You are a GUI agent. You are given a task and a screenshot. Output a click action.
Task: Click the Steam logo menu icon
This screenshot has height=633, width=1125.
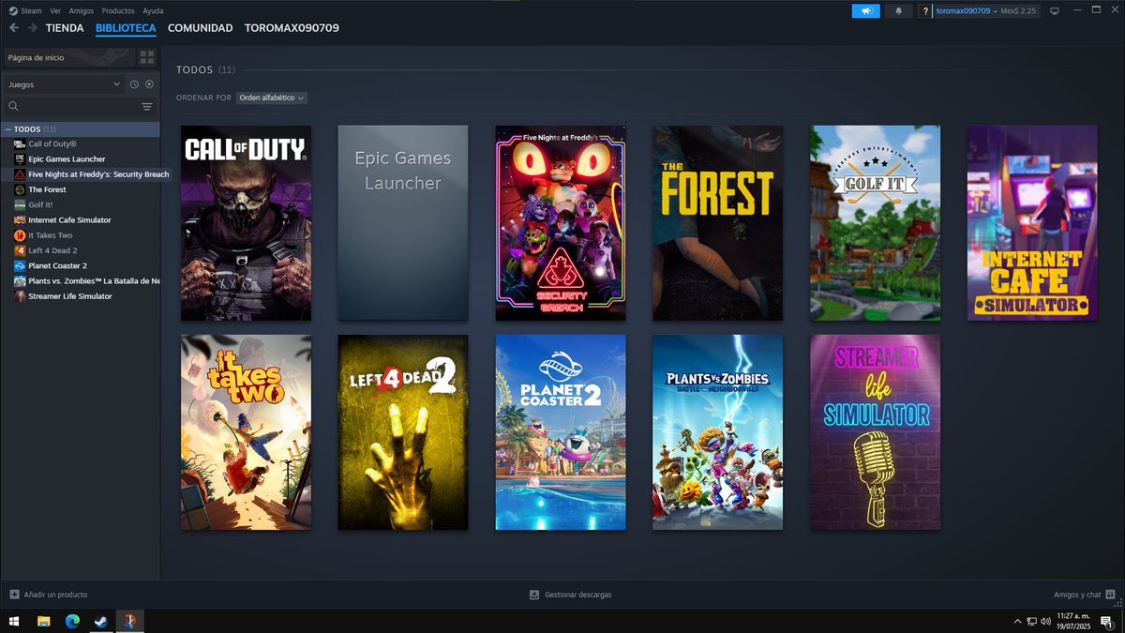[13, 10]
